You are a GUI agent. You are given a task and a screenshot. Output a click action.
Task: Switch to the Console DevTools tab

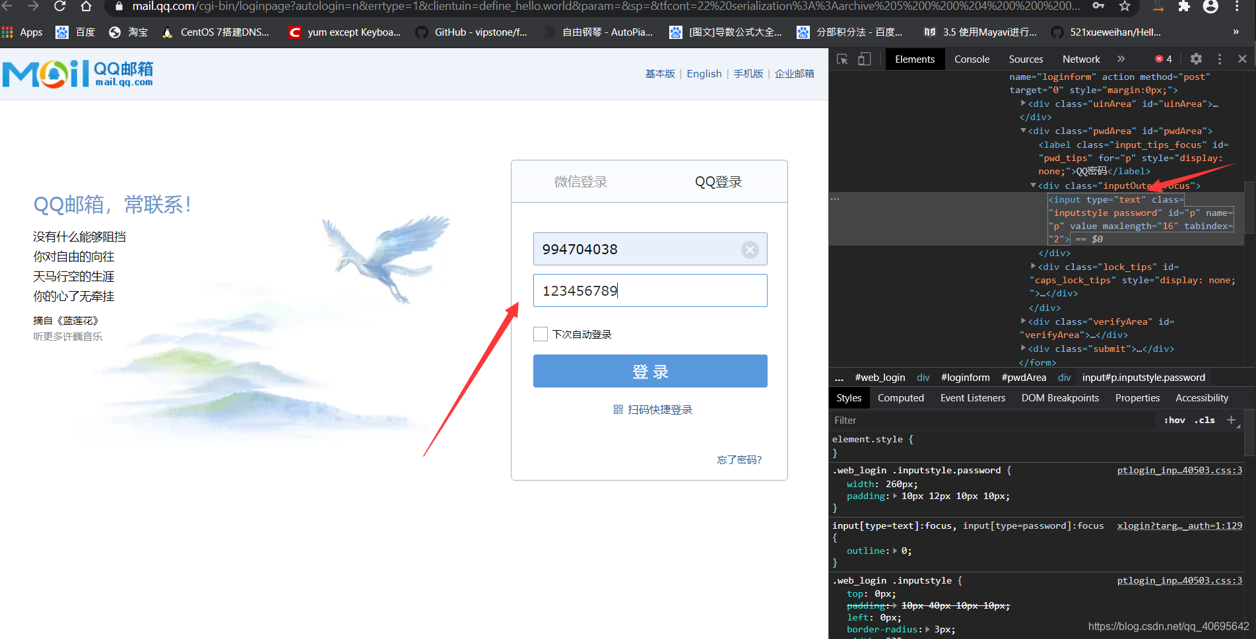click(972, 59)
